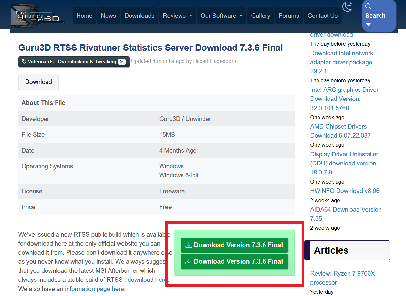
Task: Click "Updated 4 months ago by Hilbert Hagedoorn"
Action: point(183,61)
